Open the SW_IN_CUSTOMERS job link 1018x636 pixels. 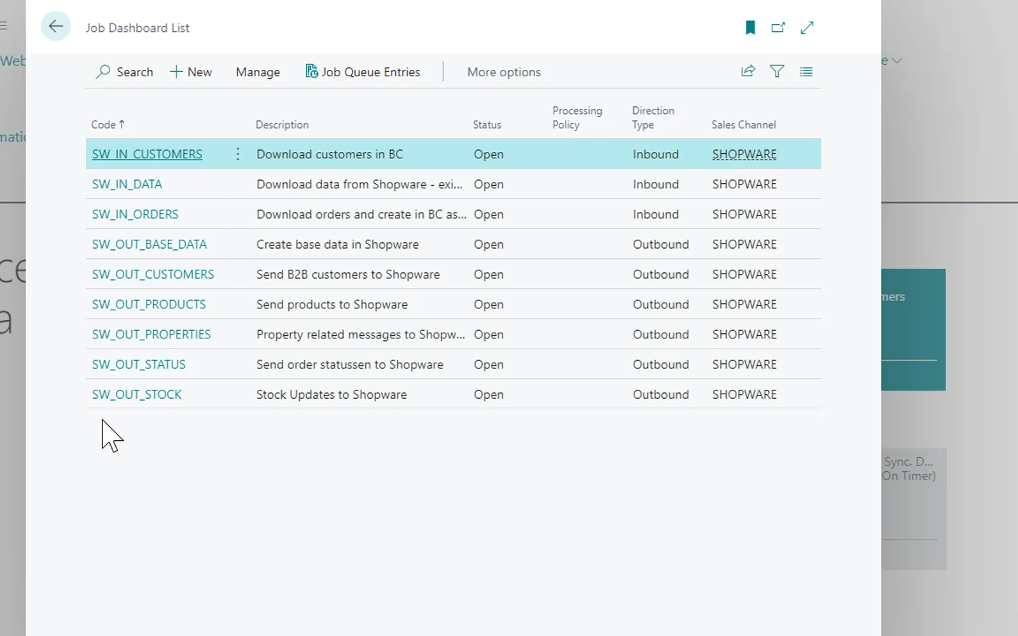point(147,154)
